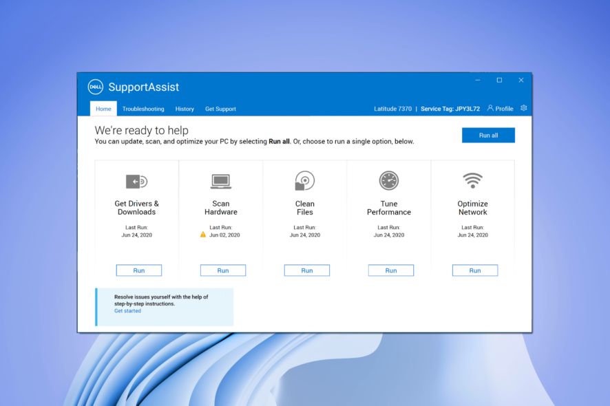Click the Jun 02, 2020 last run date
This screenshot has height=406, width=610.
(224, 235)
